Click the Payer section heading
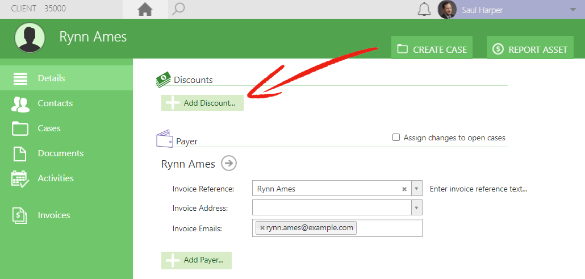The width and height of the screenshot is (585, 279). [x=187, y=141]
